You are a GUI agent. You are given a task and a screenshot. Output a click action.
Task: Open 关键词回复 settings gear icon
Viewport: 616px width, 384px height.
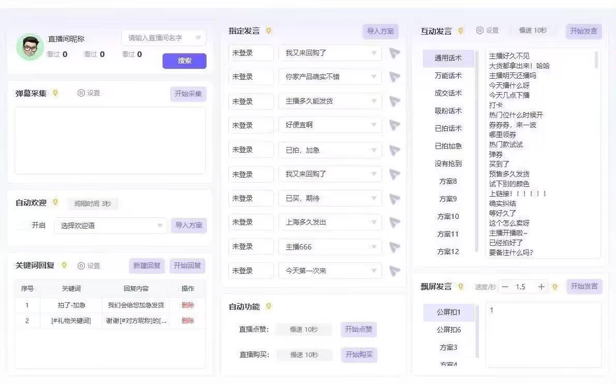[x=81, y=265]
